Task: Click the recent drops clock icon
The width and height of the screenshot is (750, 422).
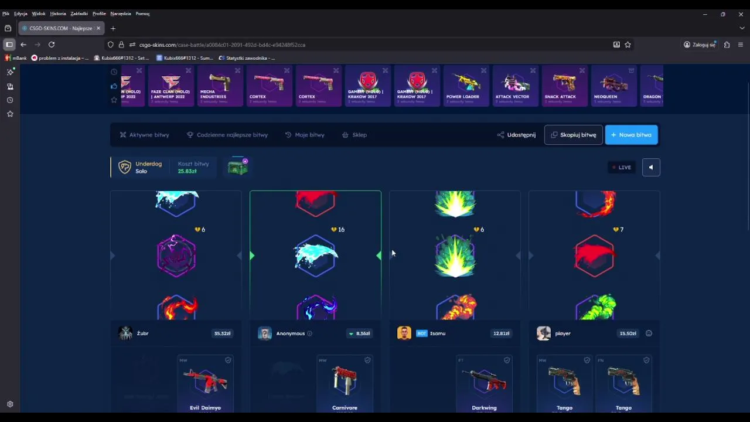Action: (114, 72)
